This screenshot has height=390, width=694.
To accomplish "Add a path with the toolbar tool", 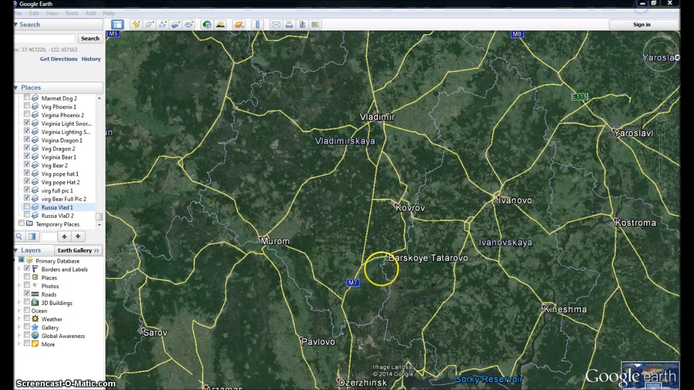I will [x=162, y=24].
